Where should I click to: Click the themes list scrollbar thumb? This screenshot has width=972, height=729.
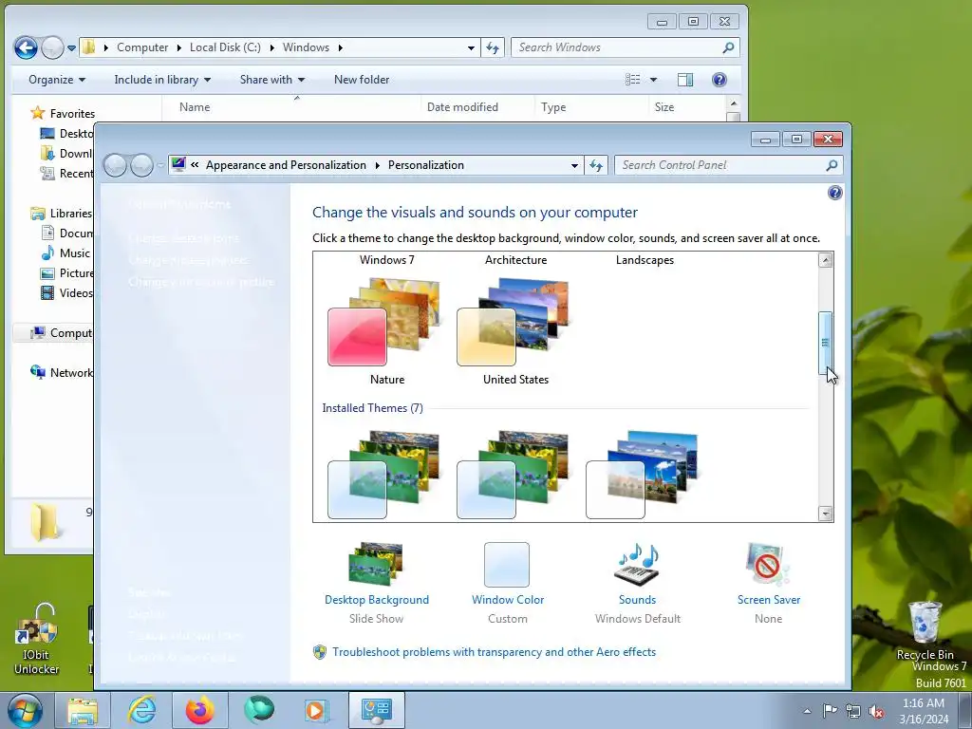point(825,343)
